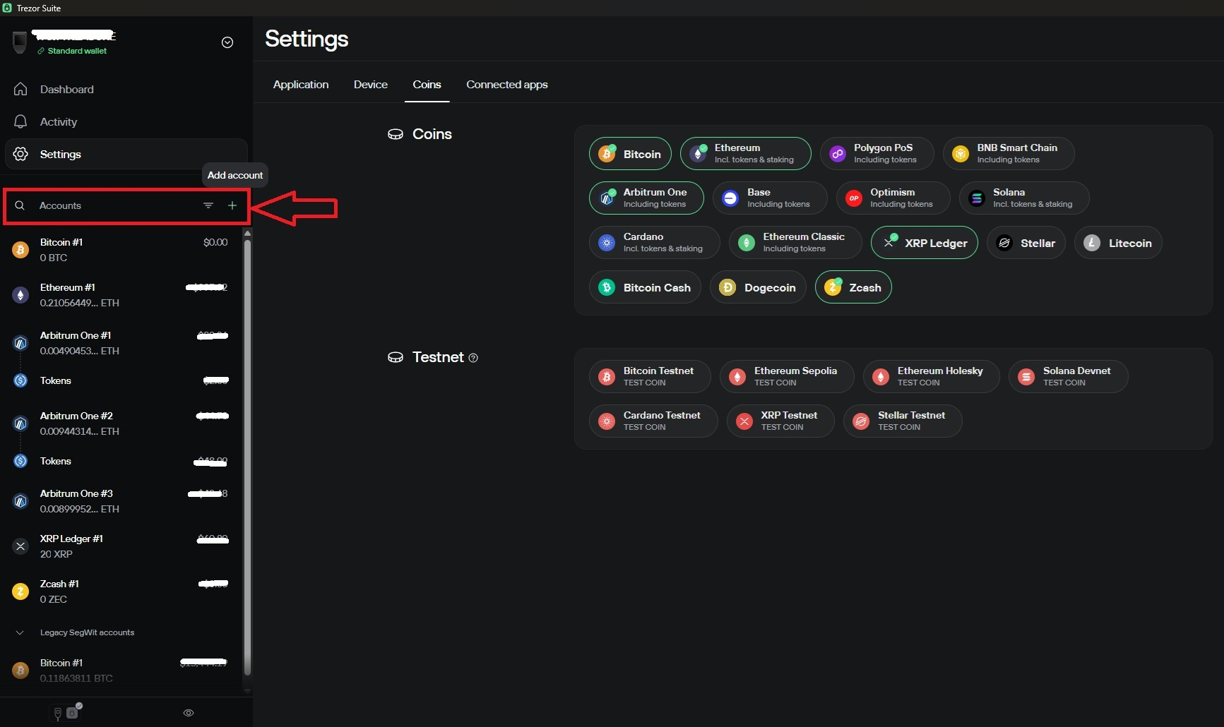This screenshot has height=727, width=1224.
Task: Enable Cardano Testnet test coin
Action: point(653,421)
